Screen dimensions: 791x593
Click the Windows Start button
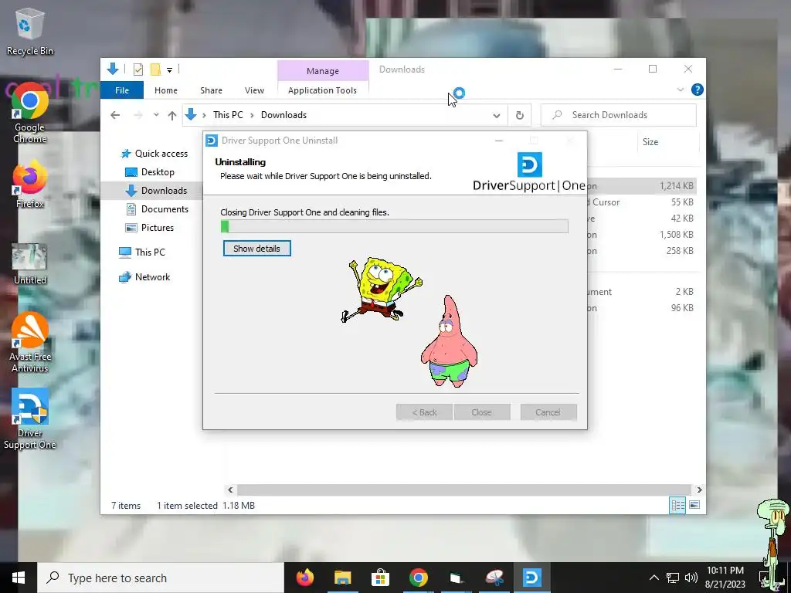click(x=19, y=578)
